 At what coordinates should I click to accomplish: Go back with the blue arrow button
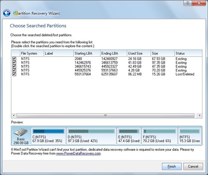click(x=7, y=13)
